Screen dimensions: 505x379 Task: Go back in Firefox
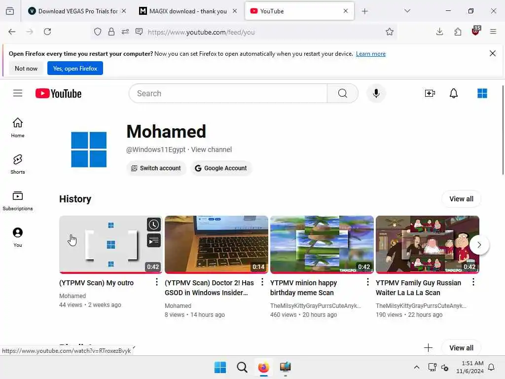click(x=12, y=32)
